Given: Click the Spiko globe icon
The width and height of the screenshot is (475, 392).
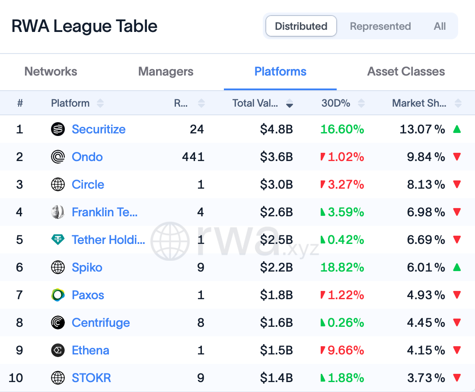Looking at the screenshot, I should pos(57,267).
